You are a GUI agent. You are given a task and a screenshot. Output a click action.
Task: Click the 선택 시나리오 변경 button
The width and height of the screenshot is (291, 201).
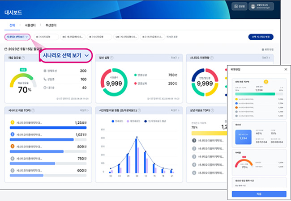tap(261, 37)
